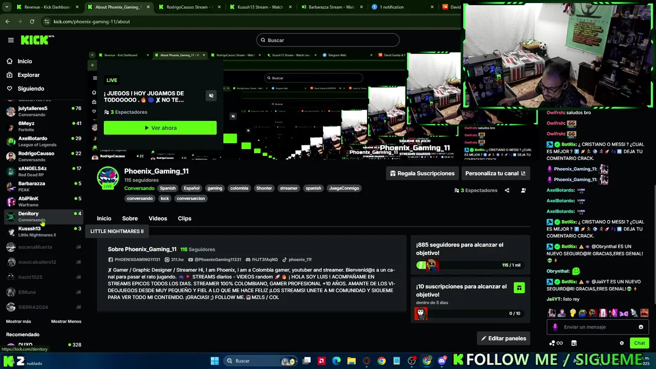Switch to the Videos channel tab
This screenshot has height=369, width=656.
point(158,218)
